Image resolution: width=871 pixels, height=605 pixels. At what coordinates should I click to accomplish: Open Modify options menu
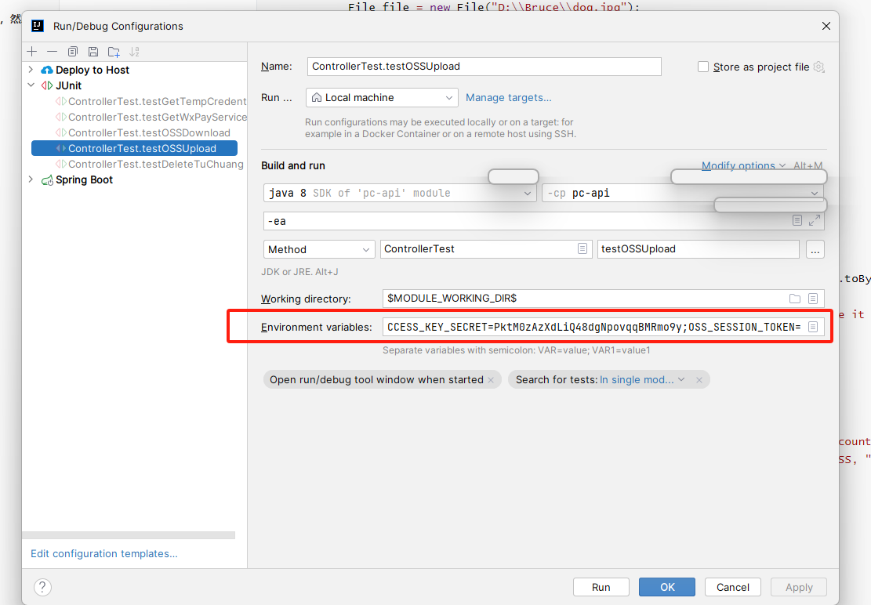743,165
